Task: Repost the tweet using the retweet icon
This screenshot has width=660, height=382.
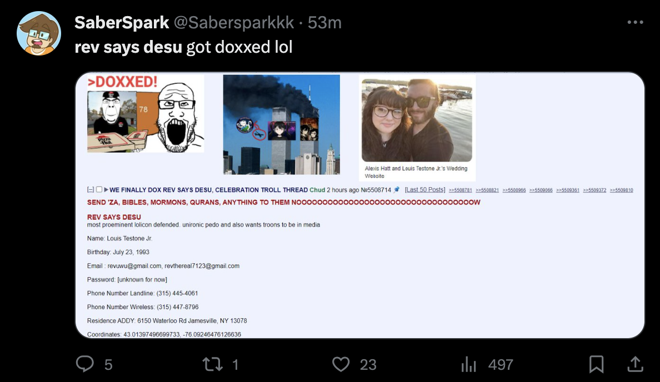Action: pos(213,364)
